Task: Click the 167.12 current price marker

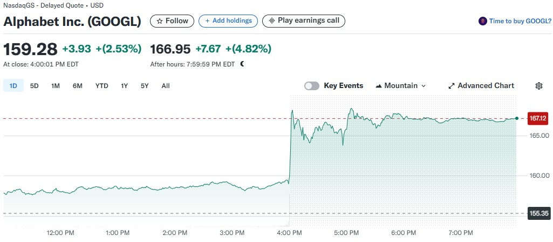Action: tap(538, 118)
